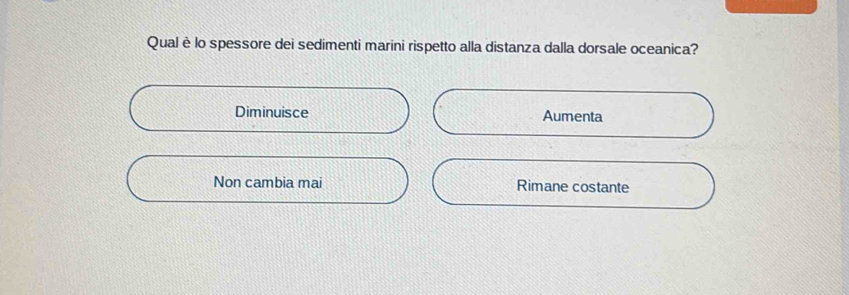Select the answer "Diminuisce"
The image size is (849, 295).
269,110
